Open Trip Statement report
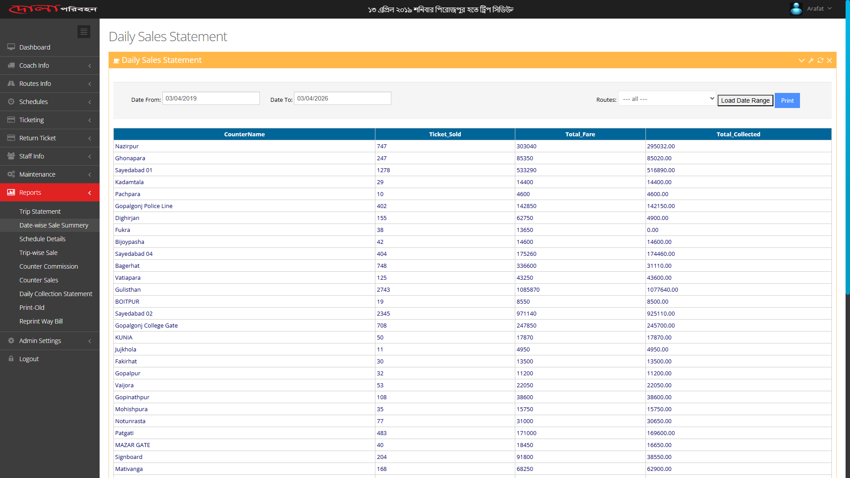This screenshot has height=478, width=850. click(40, 212)
